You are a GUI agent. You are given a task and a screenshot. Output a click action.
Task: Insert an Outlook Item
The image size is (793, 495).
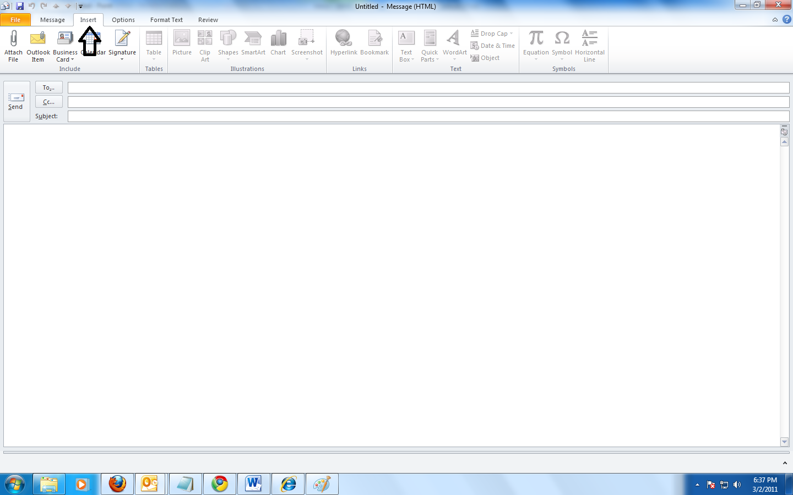click(38, 46)
